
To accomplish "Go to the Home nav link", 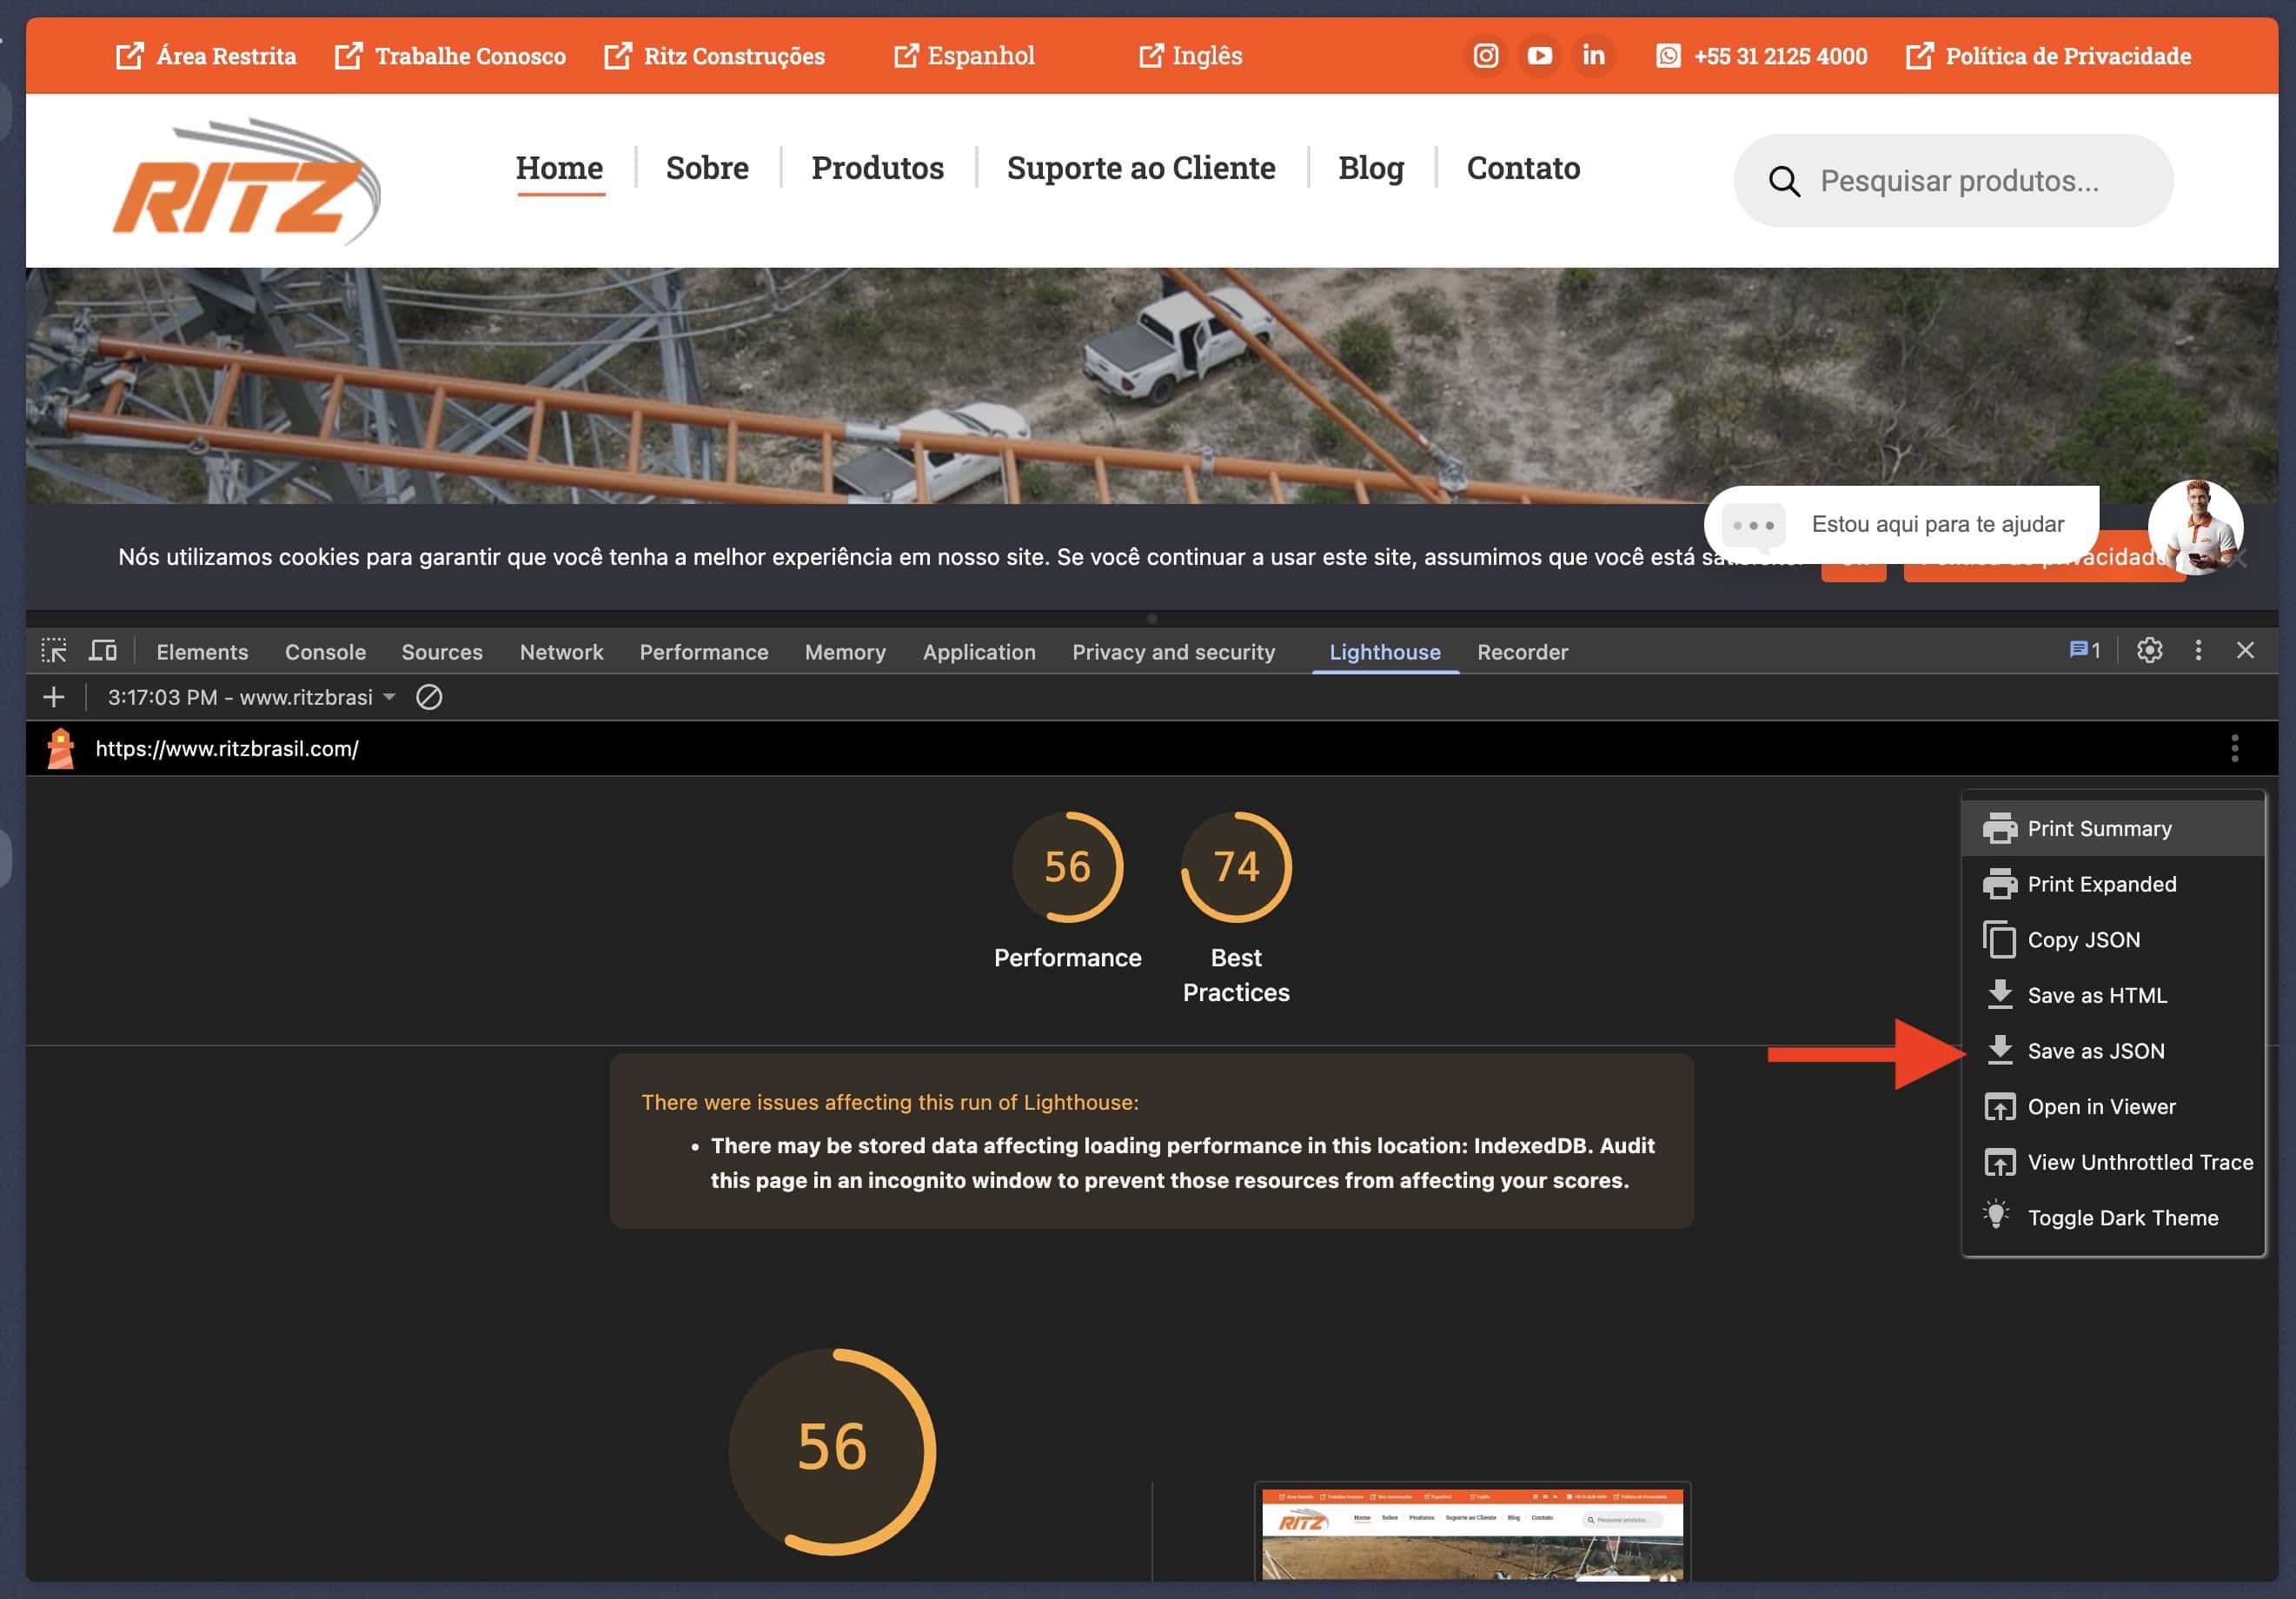I will pos(559,168).
